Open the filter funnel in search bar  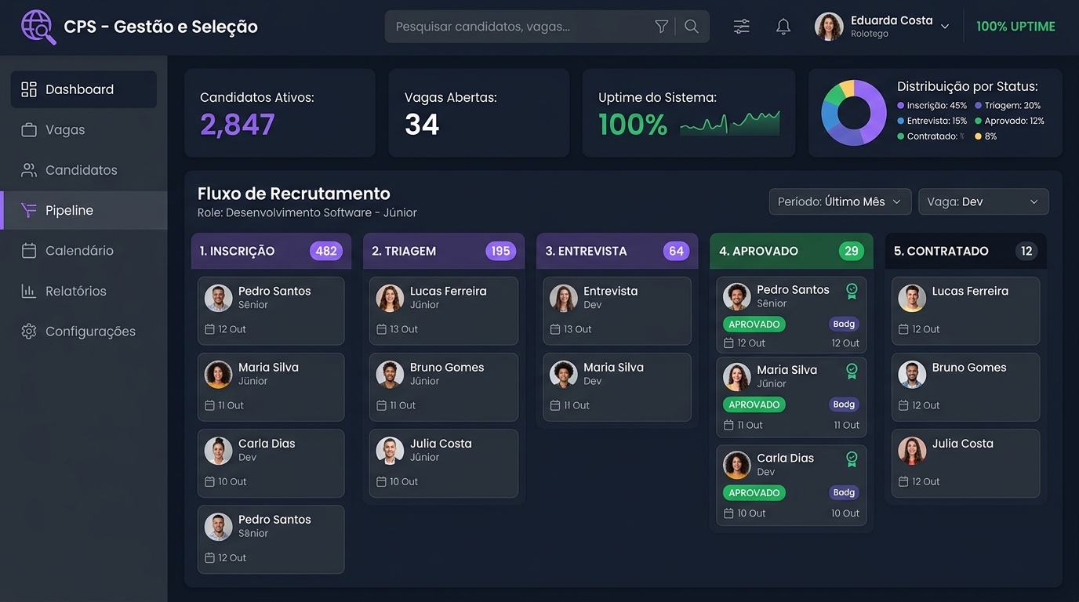(662, 27)
